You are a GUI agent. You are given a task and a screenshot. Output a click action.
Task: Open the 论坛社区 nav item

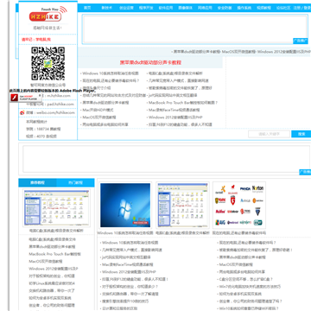tap(283, 8)
